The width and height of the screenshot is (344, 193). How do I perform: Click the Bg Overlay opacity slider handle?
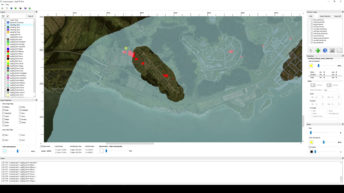pos(106,151)
